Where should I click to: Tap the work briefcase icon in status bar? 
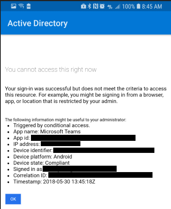pyautogui.click(x=83, y=6)
